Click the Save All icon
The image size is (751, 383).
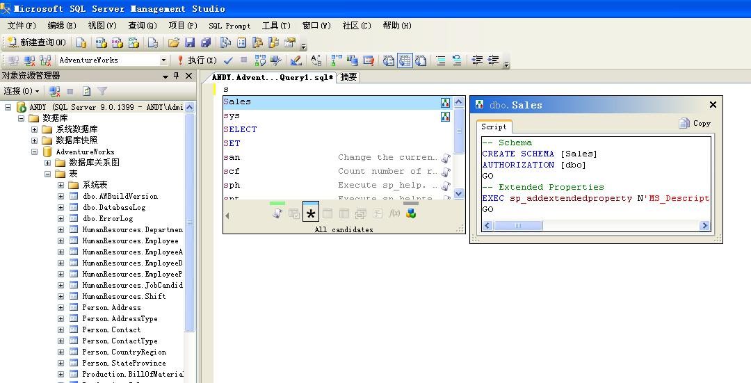206,42
